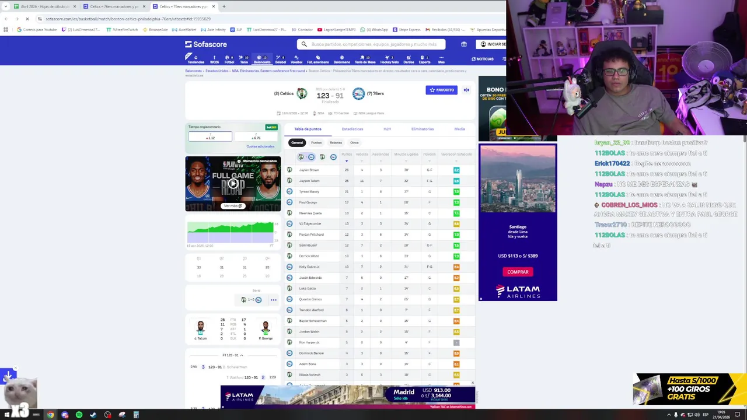Toggle both teams player filter
Viewport: 747px width, 420px height.
pos(306,157)
